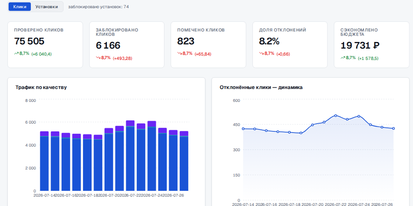This screenshot has height=206, width=413.
Task: Click the peak data point on rejected clicks line
Action: click(335, 115)
